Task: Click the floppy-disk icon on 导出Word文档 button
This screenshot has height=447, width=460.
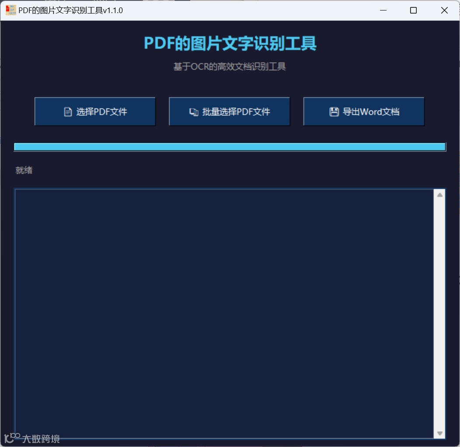Action: point(335,111)
